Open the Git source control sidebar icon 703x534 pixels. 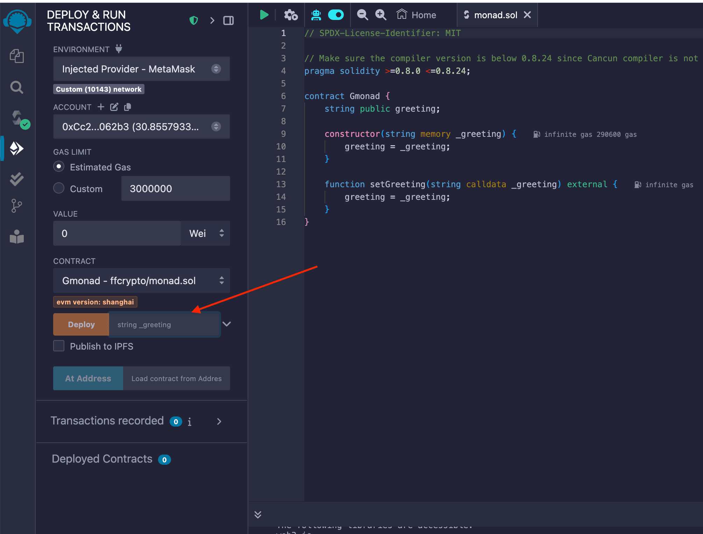(16, 206)
